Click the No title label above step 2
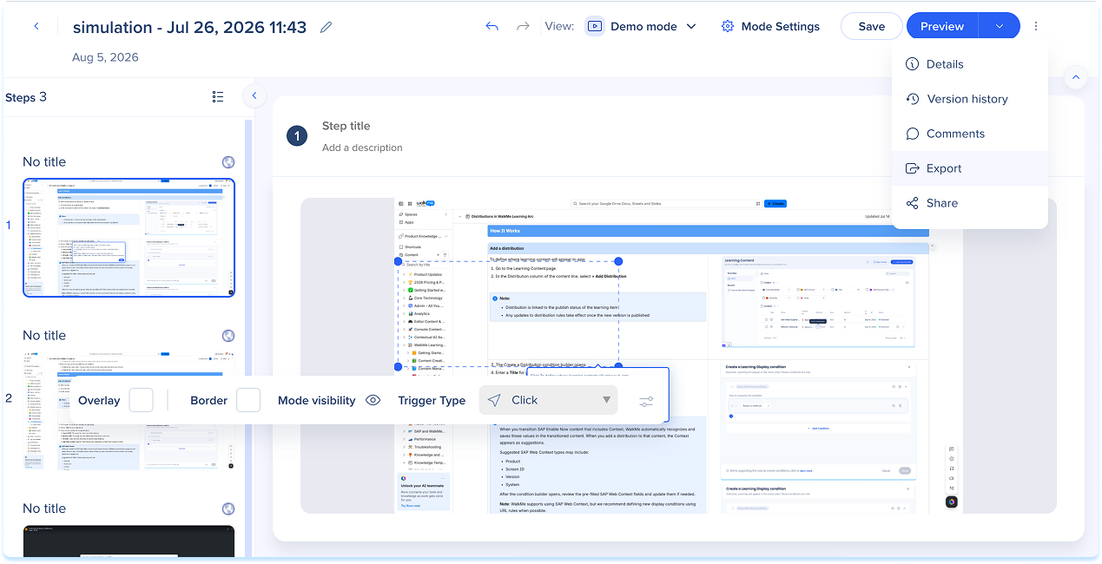The image size is (1102, 564). click(x=44, y=336)
